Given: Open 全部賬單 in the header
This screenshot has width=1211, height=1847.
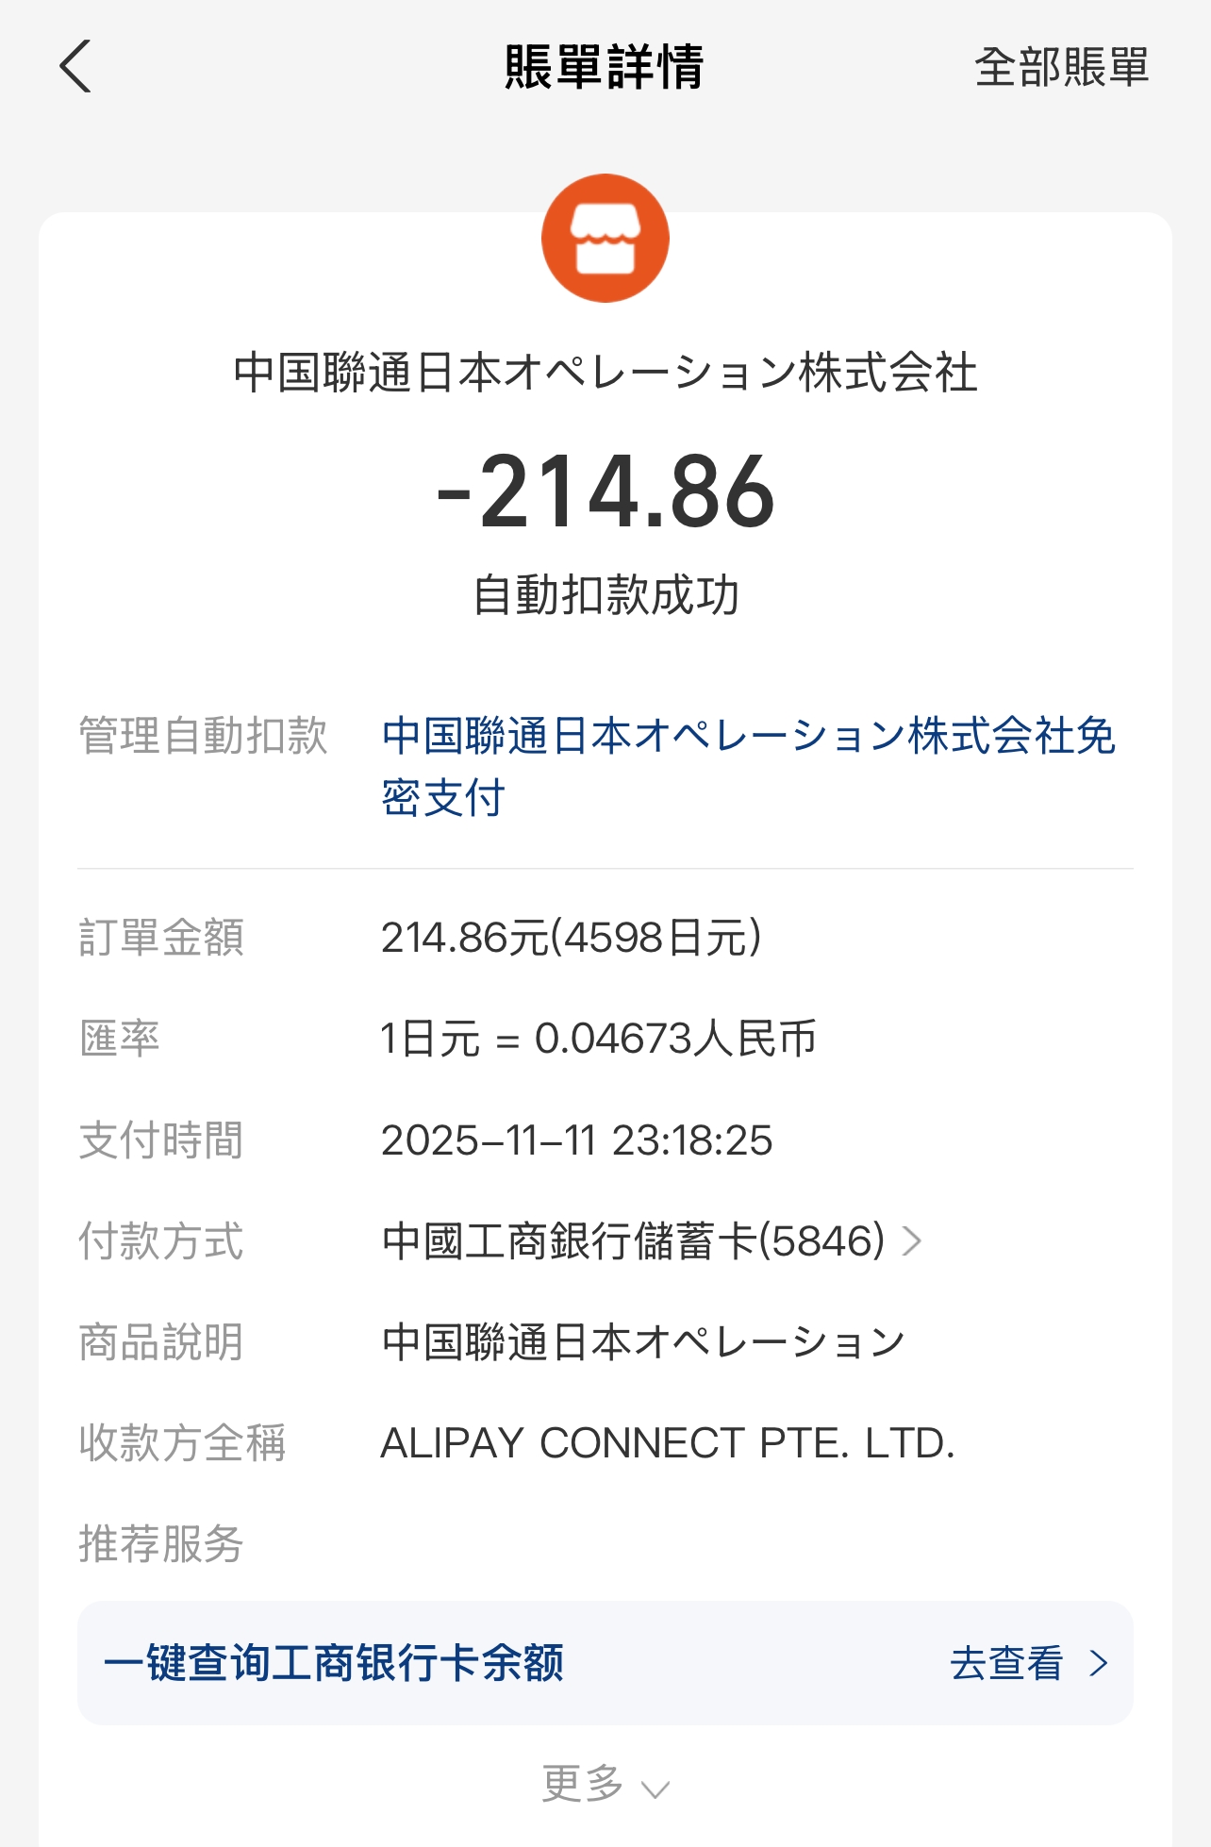Looking at the screenshot, I should pyautogui.click(x=1061, y=68).
